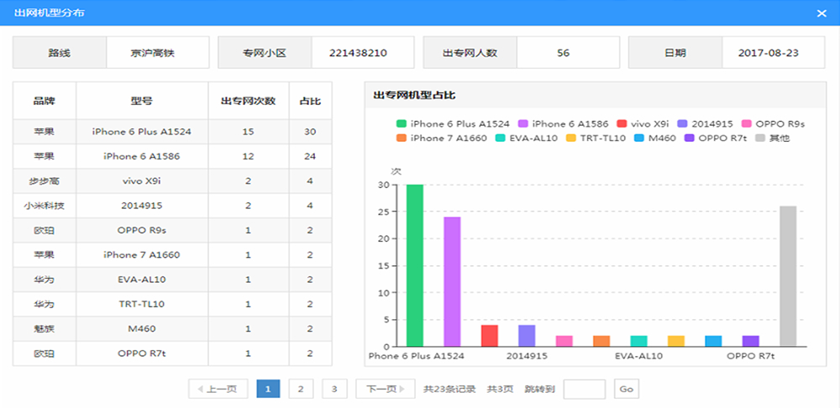Click the 出专网机型占比 chart title
The width and height of the screenshot is (840, 408).
click(414, 96)
